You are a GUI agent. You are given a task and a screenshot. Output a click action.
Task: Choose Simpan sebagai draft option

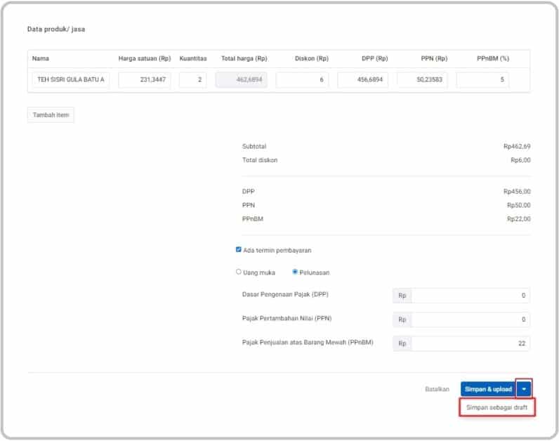497,407
